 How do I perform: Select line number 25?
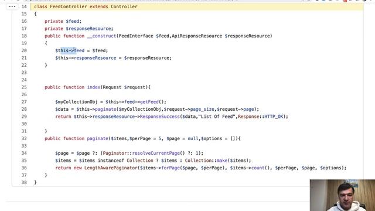[24, 87]
